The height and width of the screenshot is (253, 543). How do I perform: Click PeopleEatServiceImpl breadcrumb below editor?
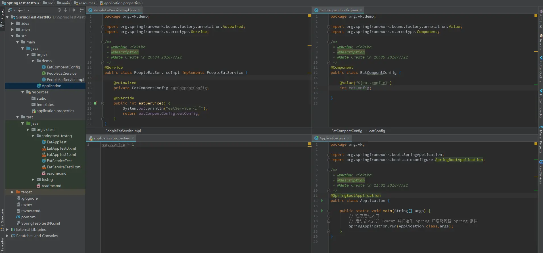coord(123,131)
